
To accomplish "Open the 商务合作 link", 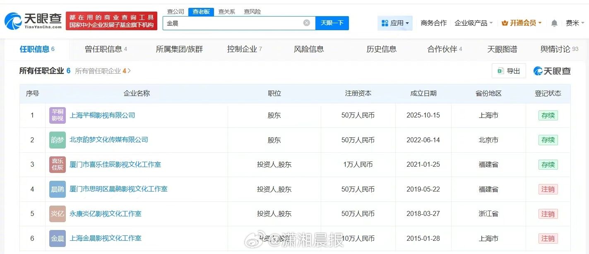I will [x=433, y=23].
